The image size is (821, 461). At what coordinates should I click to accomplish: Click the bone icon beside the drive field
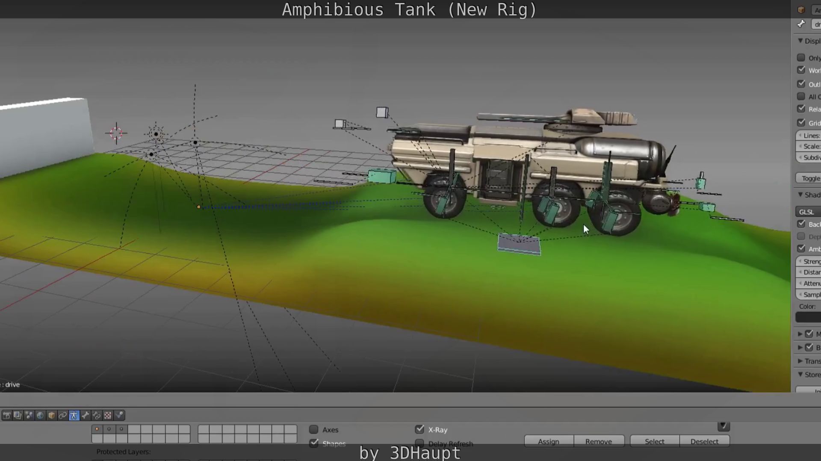coord(801,24)
